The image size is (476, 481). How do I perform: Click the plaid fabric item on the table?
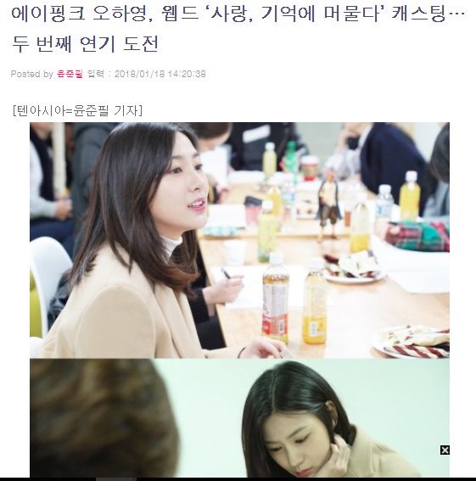point(417,236)
